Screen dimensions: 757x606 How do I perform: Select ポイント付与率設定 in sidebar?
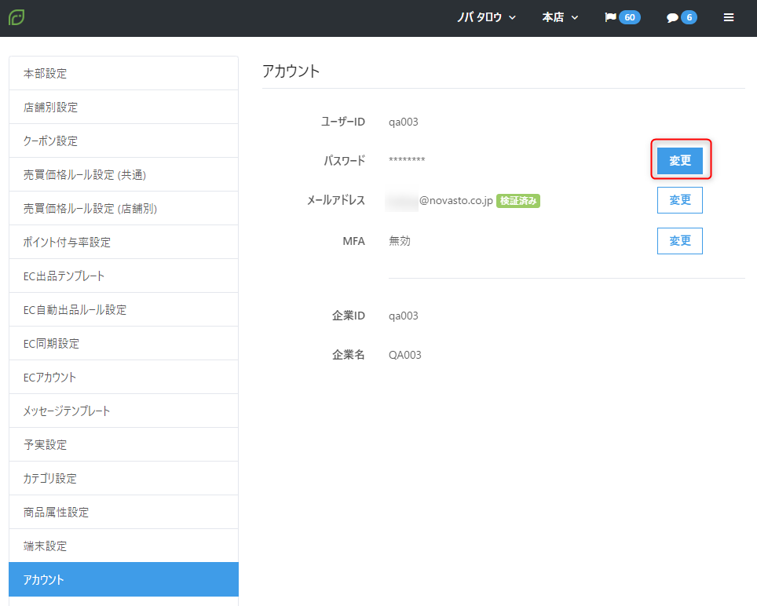pos(123,243)
